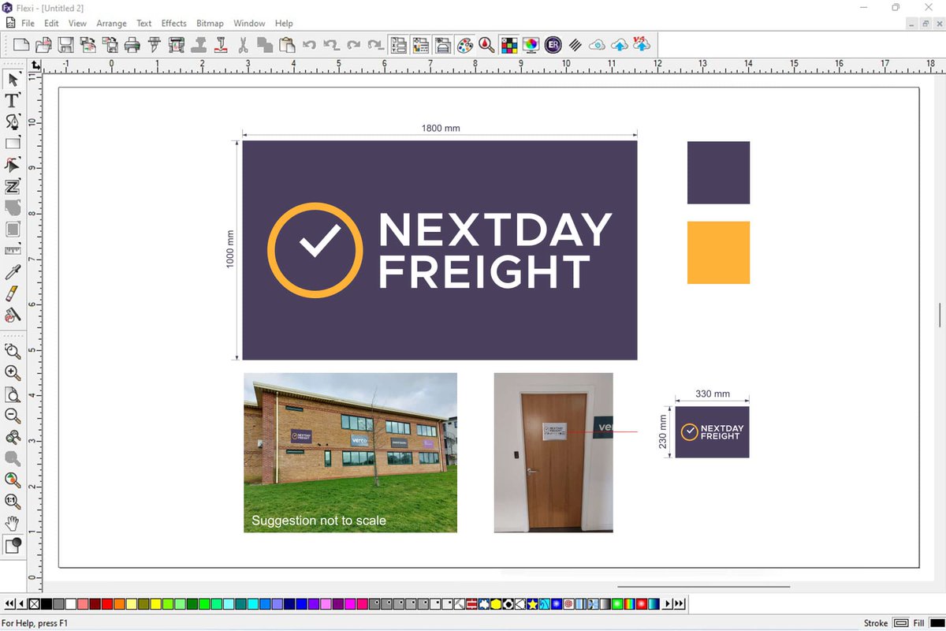The width and height of the screenshot is (946, 631).
Task: Click the cloud upload icon
Action: pyautogui.click(x=619, y=45)
